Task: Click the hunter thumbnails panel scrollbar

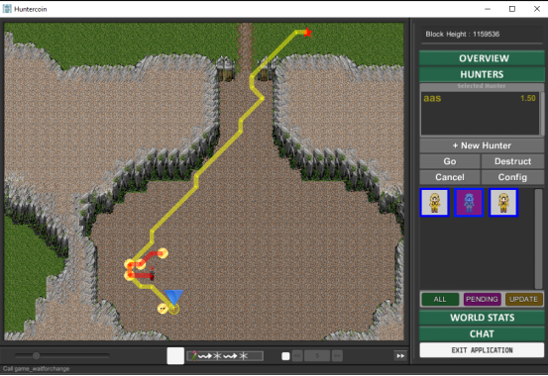Action: click(x=538, y=238)
